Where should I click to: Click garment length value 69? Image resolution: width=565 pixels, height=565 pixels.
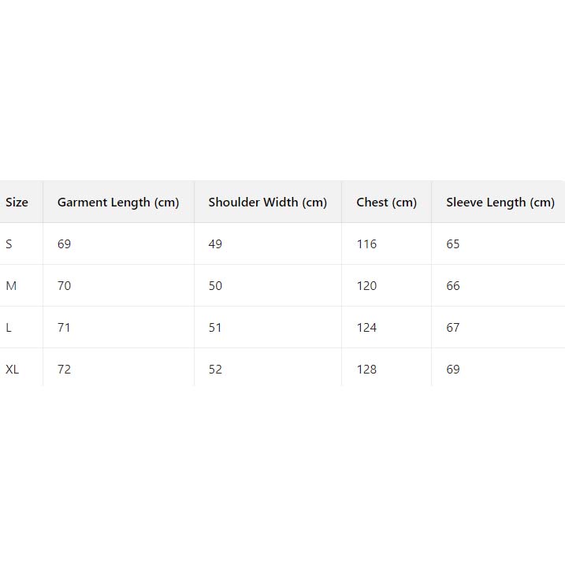64,244
